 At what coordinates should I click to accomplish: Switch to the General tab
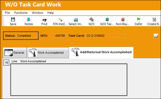[x=15, y=53]
